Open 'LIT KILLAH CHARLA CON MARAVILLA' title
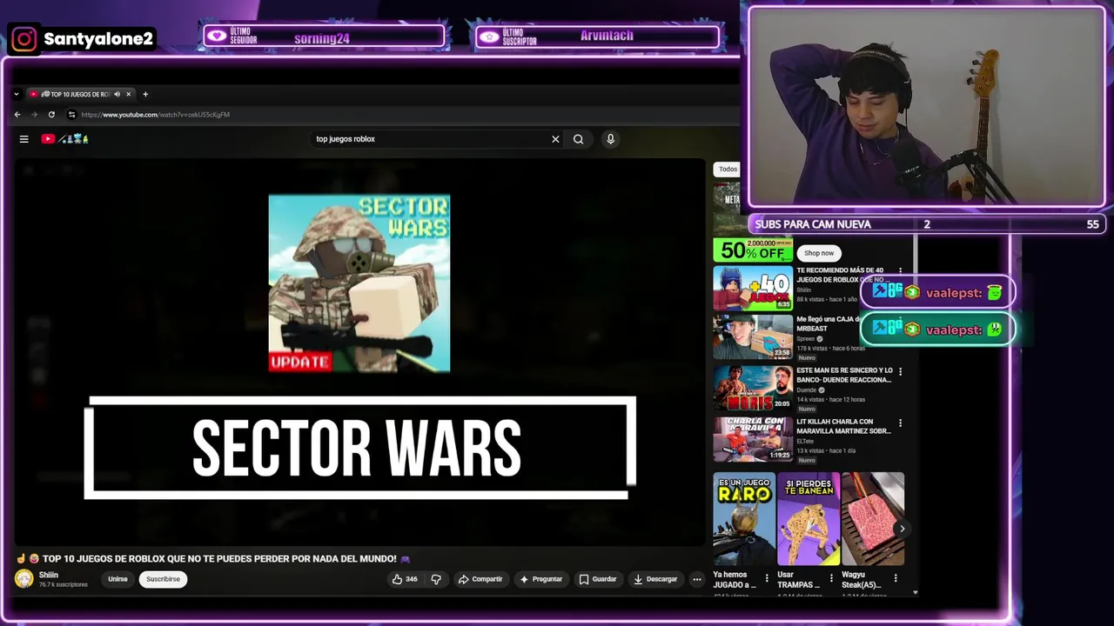 tap(844, 426)
